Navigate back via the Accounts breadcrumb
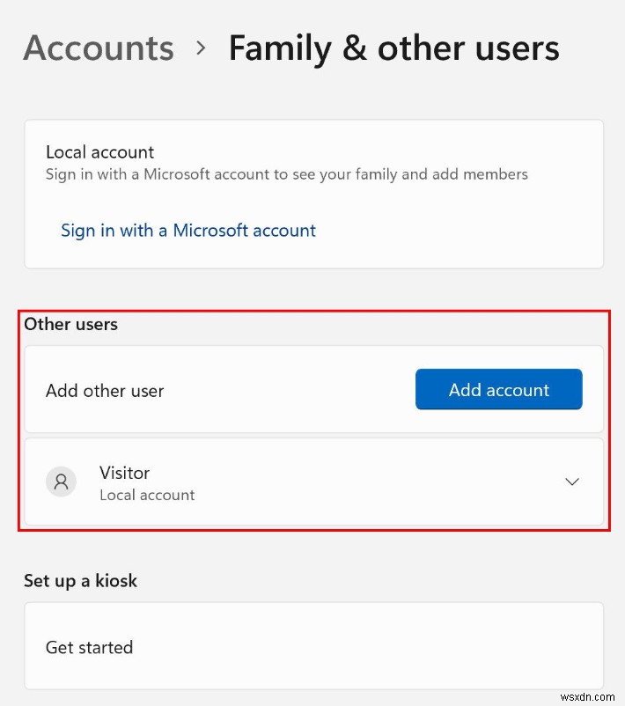Image resolution: width=625 pixels, height=706 pixels. (98, 49)
